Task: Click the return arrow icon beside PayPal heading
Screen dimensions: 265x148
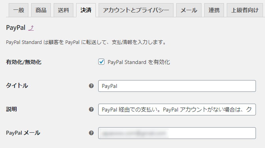Action: tap(31, 28)
